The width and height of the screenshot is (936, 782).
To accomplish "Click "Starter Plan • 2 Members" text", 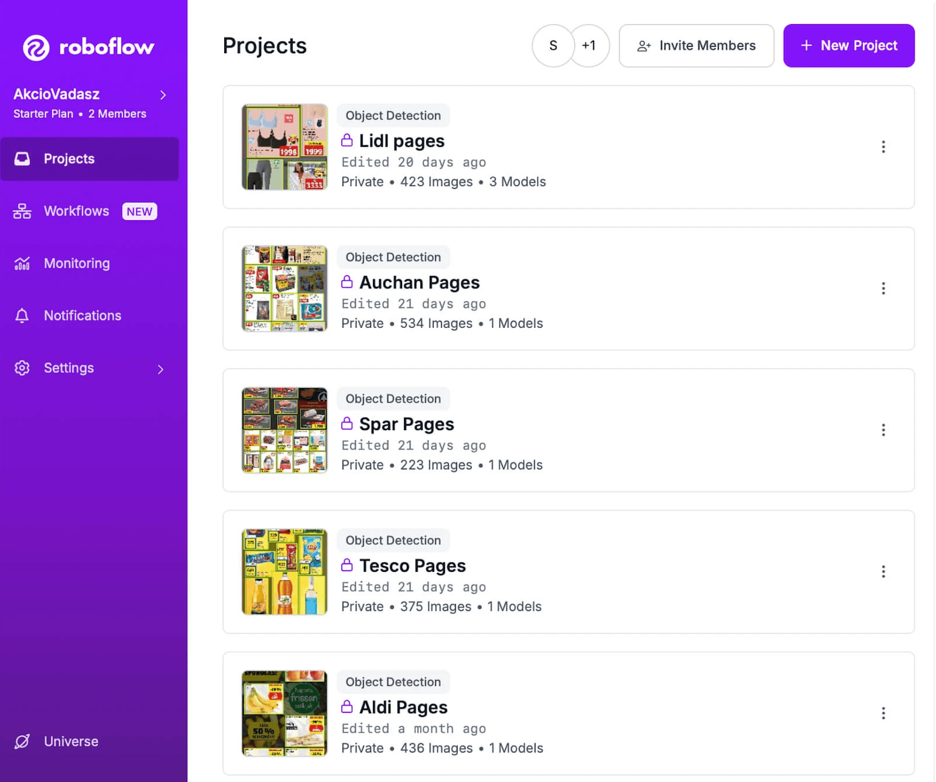I will coord(80,114).
